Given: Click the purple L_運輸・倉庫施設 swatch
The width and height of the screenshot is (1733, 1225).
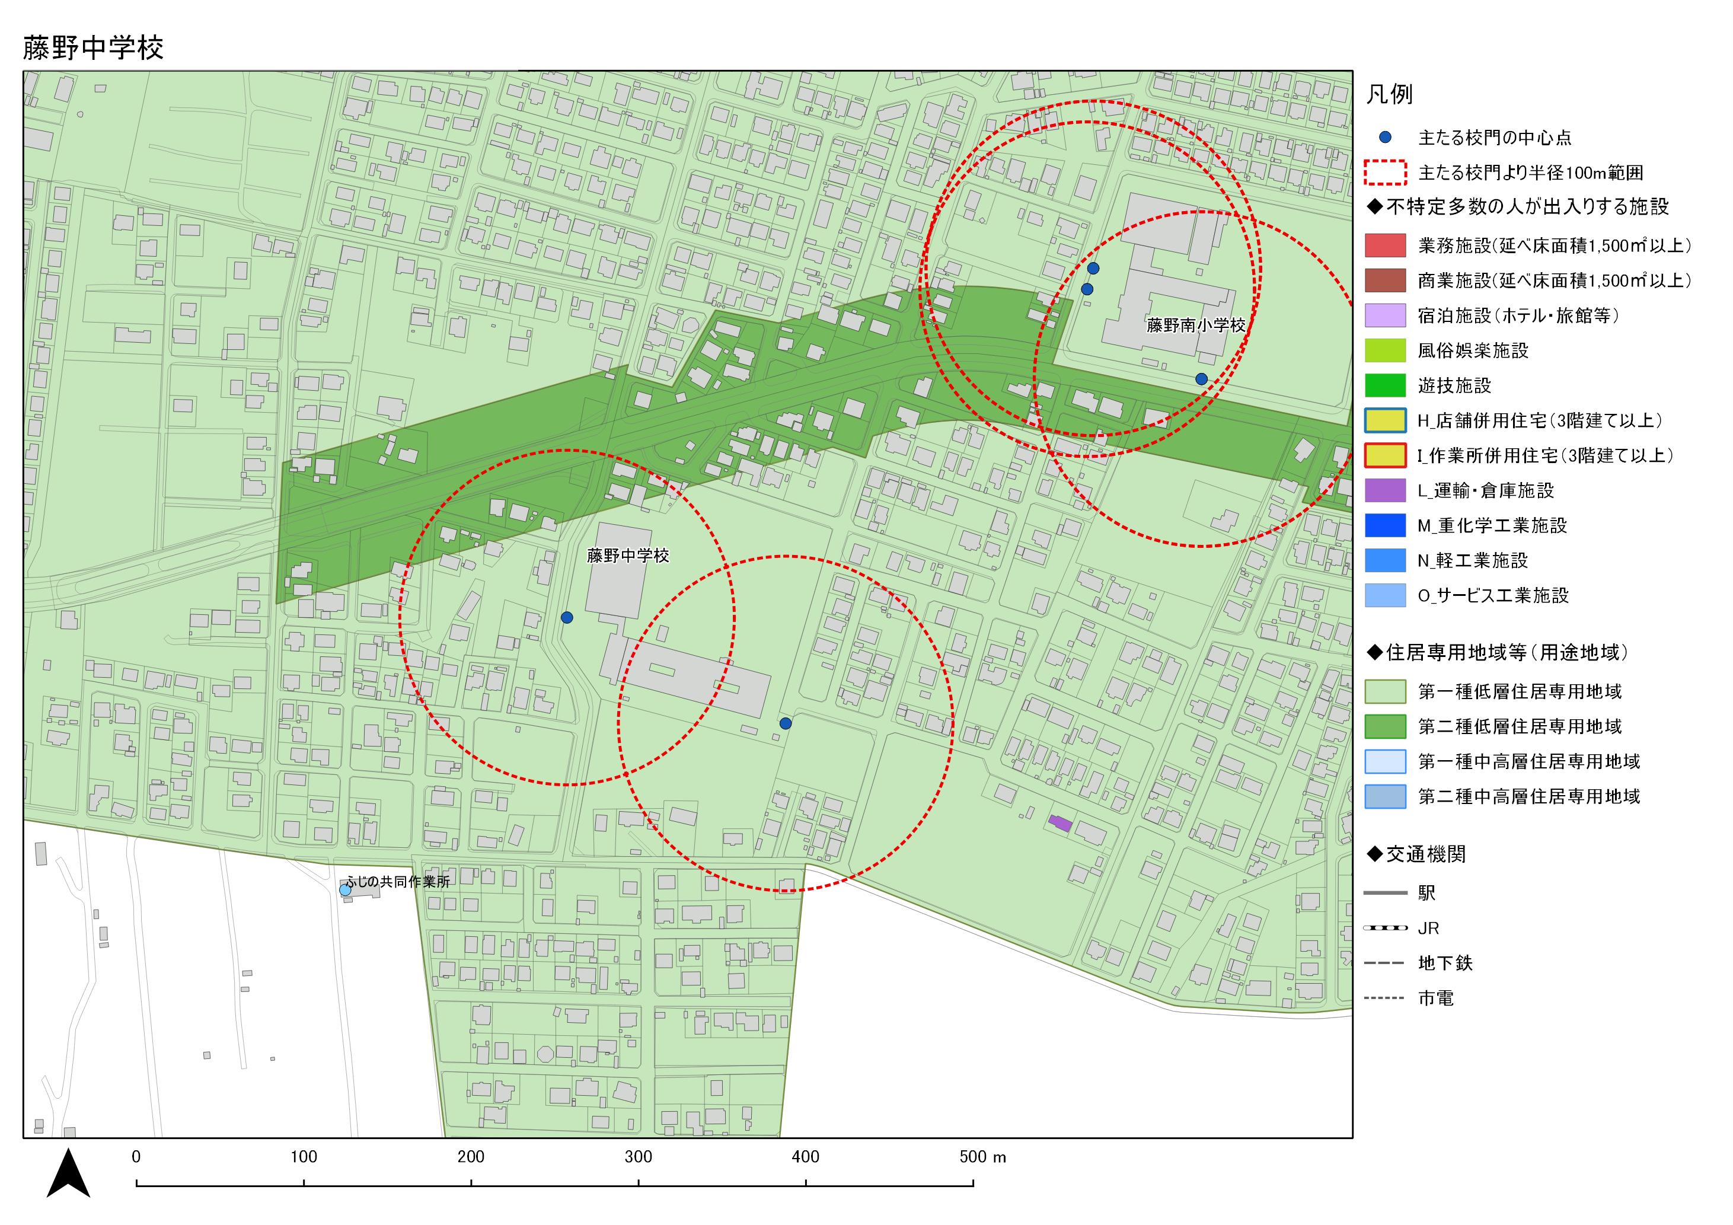Looking at the screenshot, I should pos(1385,490).
